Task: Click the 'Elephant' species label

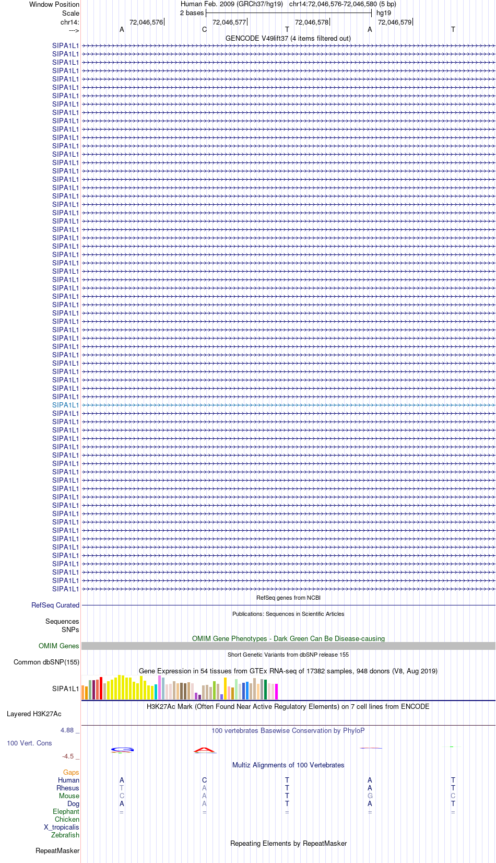Action: pyautogui.click(x=66, y=811)
